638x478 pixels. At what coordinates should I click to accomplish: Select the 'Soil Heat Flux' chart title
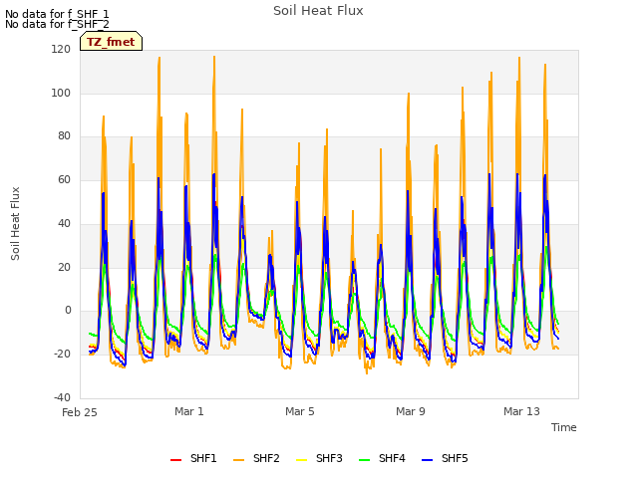318,11
